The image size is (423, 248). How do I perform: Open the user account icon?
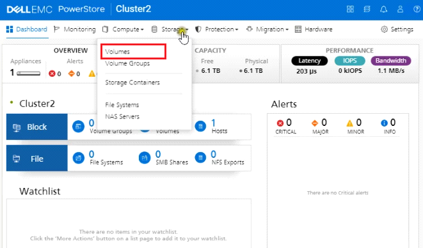pos(401,9)
